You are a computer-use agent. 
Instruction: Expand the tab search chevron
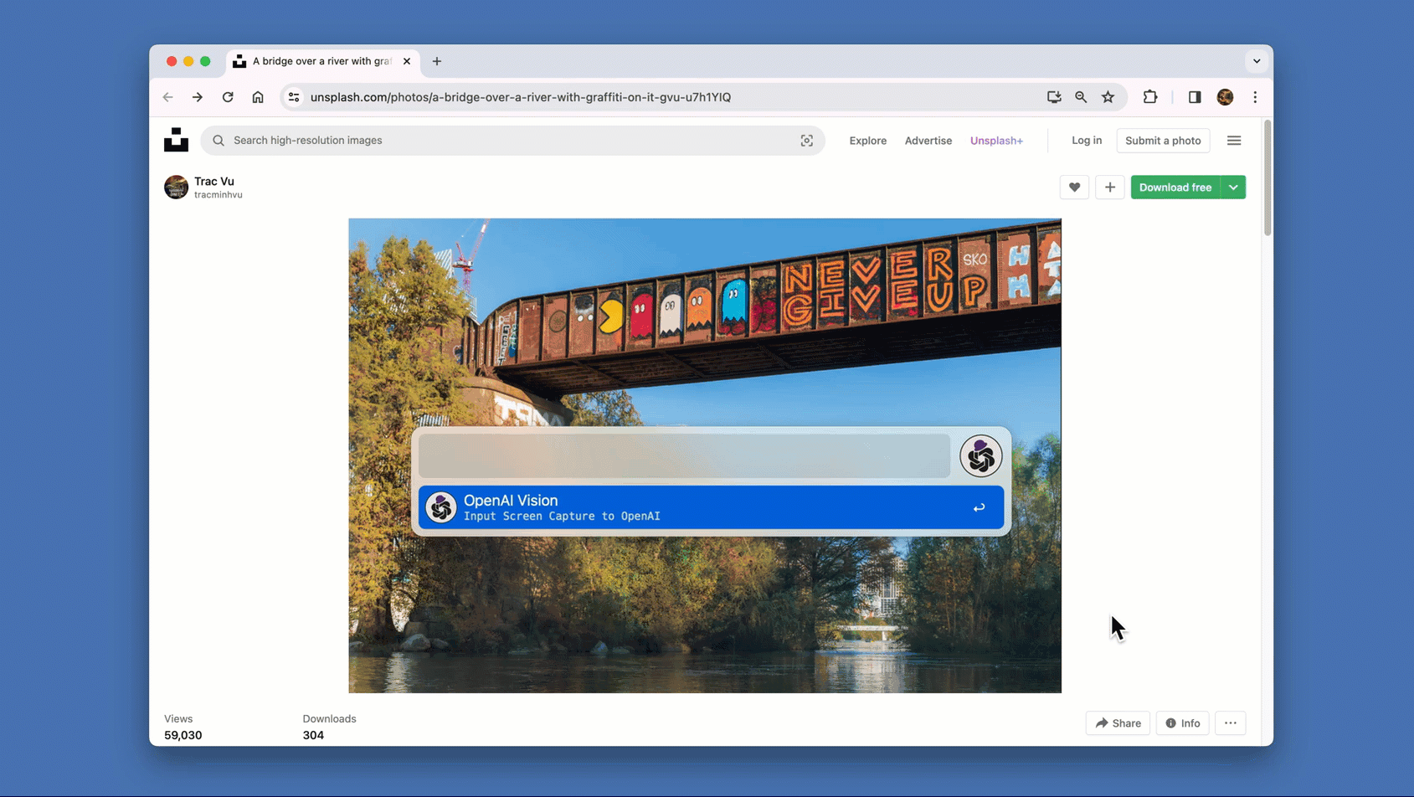(x=1257, y=61)
